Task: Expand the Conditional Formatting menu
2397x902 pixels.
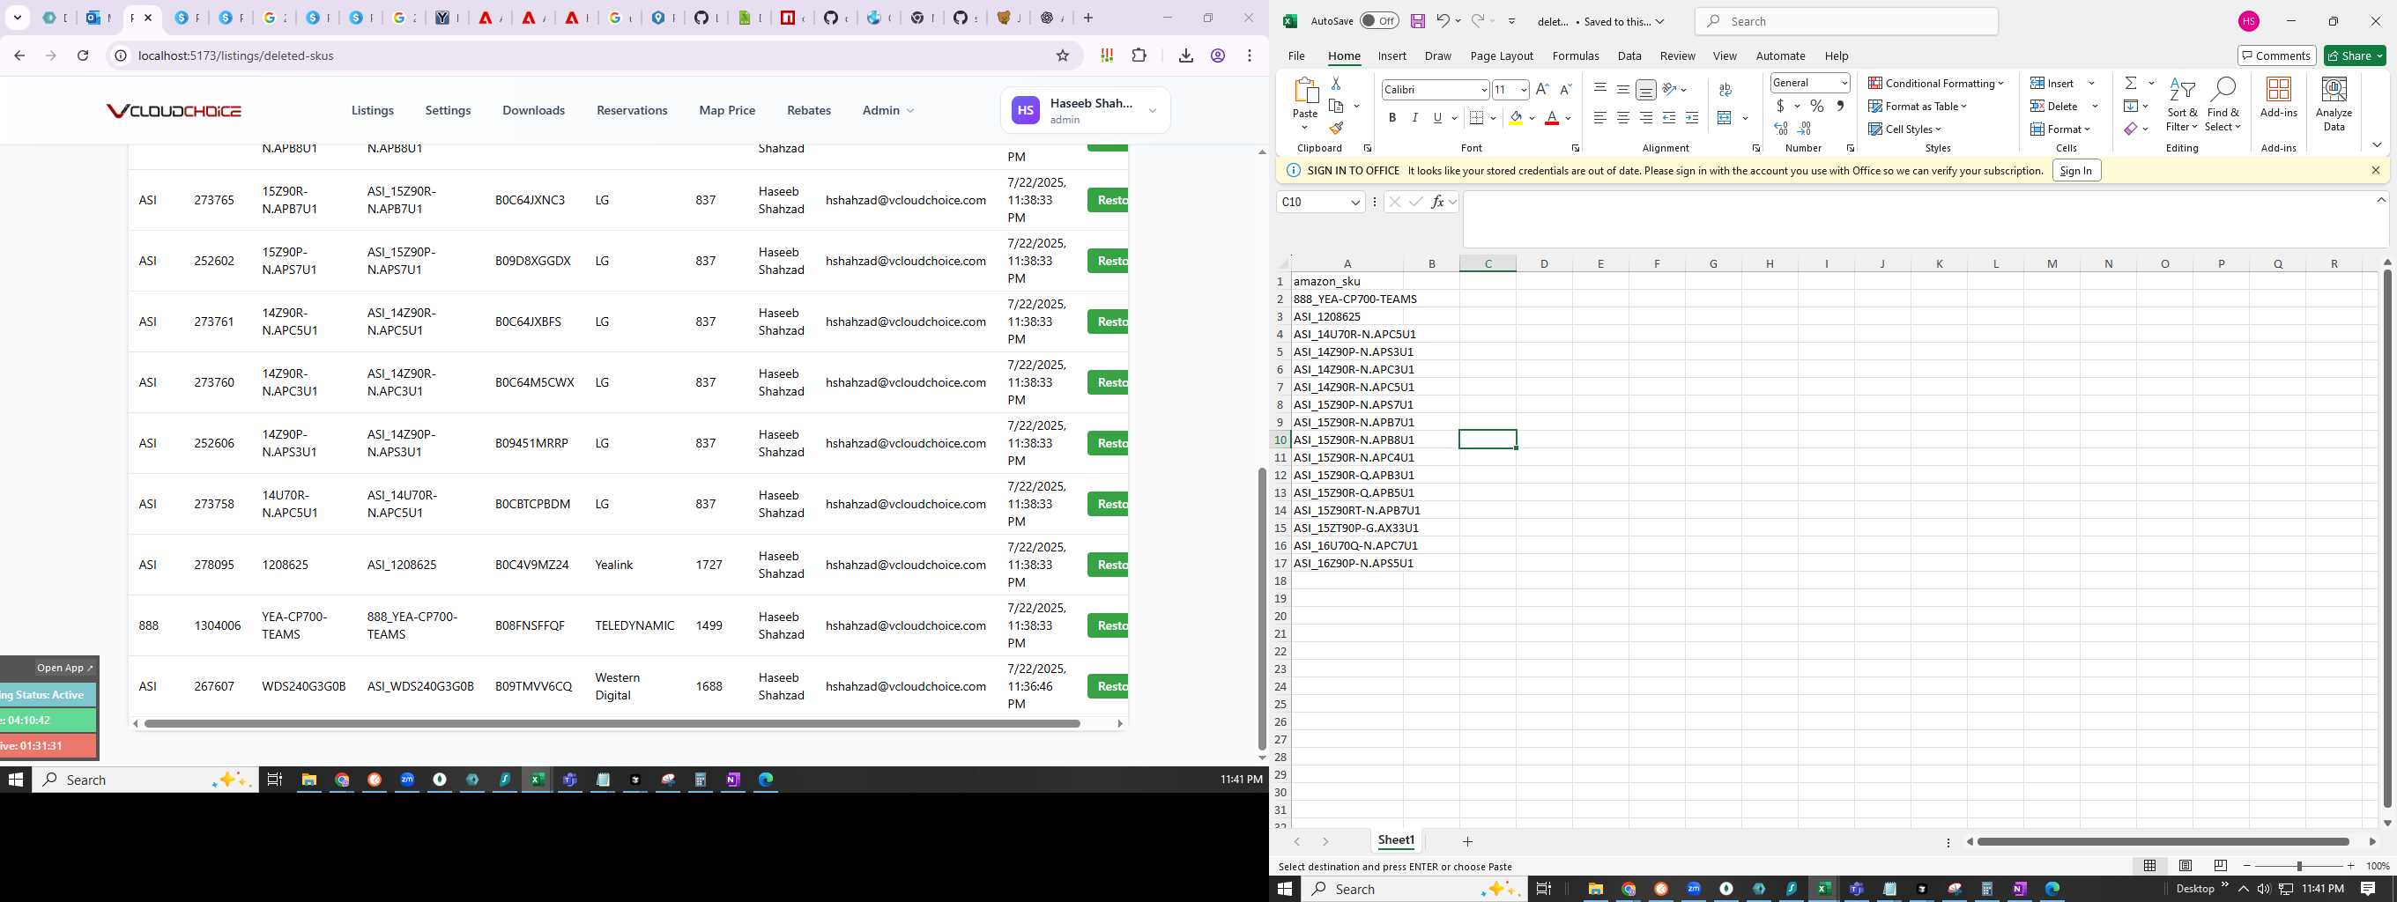Action: pos(1935,83)
